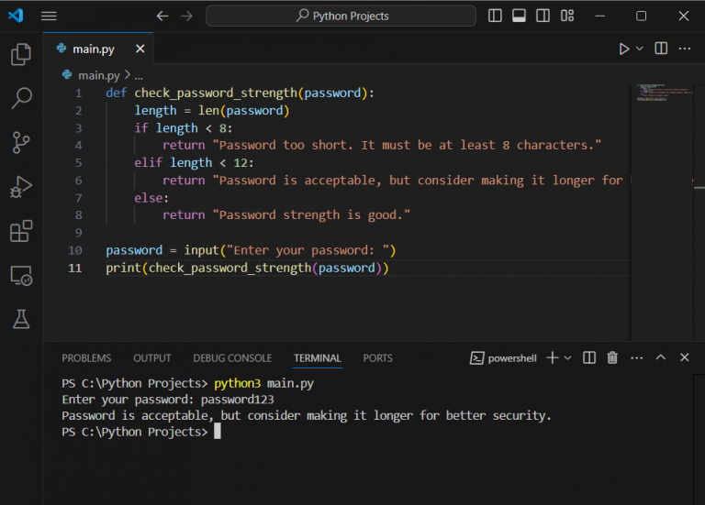Open the hamburger application menu
The width and height of the screenshot is (705, 505).
tap(49, 16)
